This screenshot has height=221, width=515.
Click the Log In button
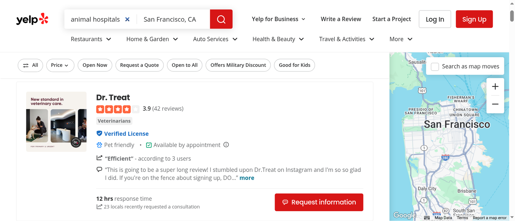pyautogui.click(x=435, y=19)
